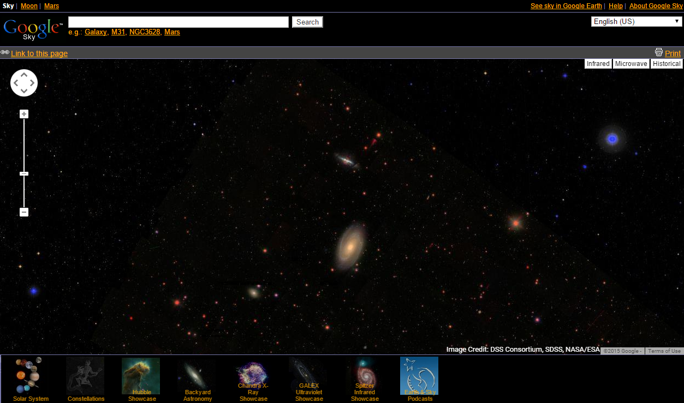Viewport: 684px width, 403px height.
Task: Click the zoom out minus button
Action: [24, 212]
